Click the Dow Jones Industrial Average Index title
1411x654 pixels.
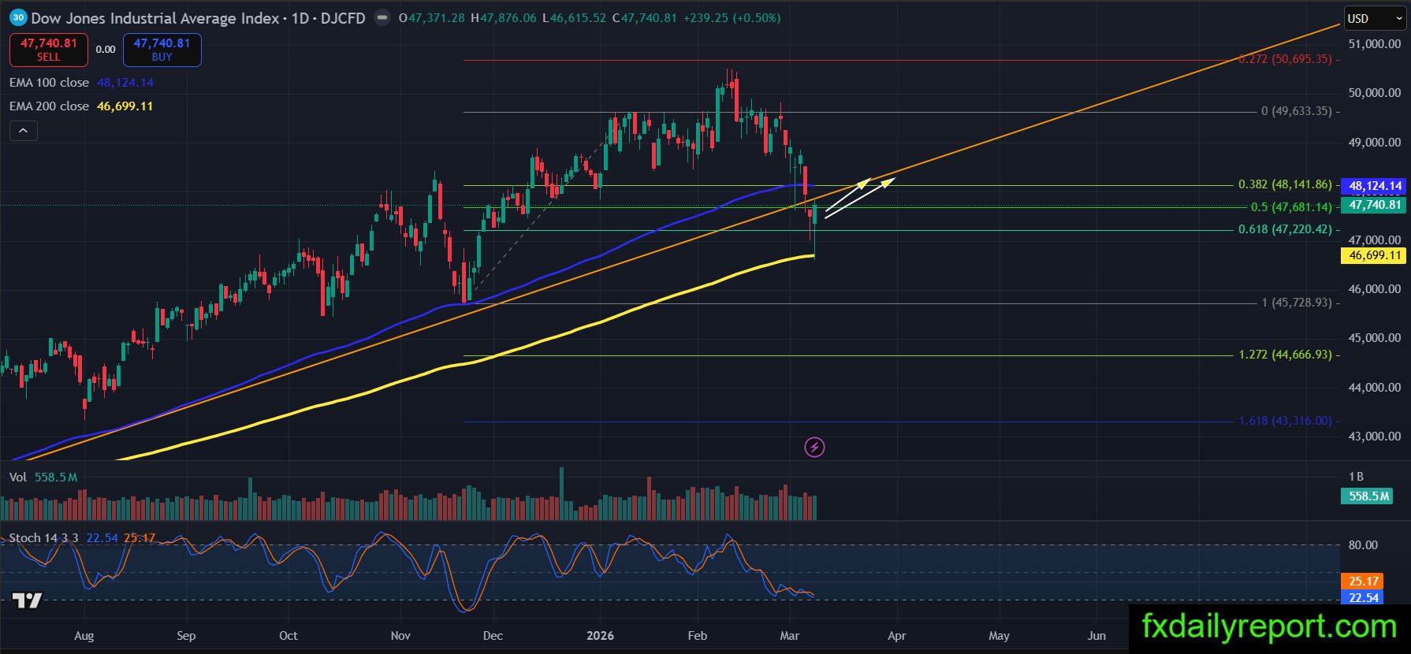(x=155, y=17)
